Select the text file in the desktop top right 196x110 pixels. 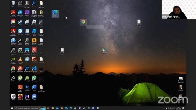[139, 23]
